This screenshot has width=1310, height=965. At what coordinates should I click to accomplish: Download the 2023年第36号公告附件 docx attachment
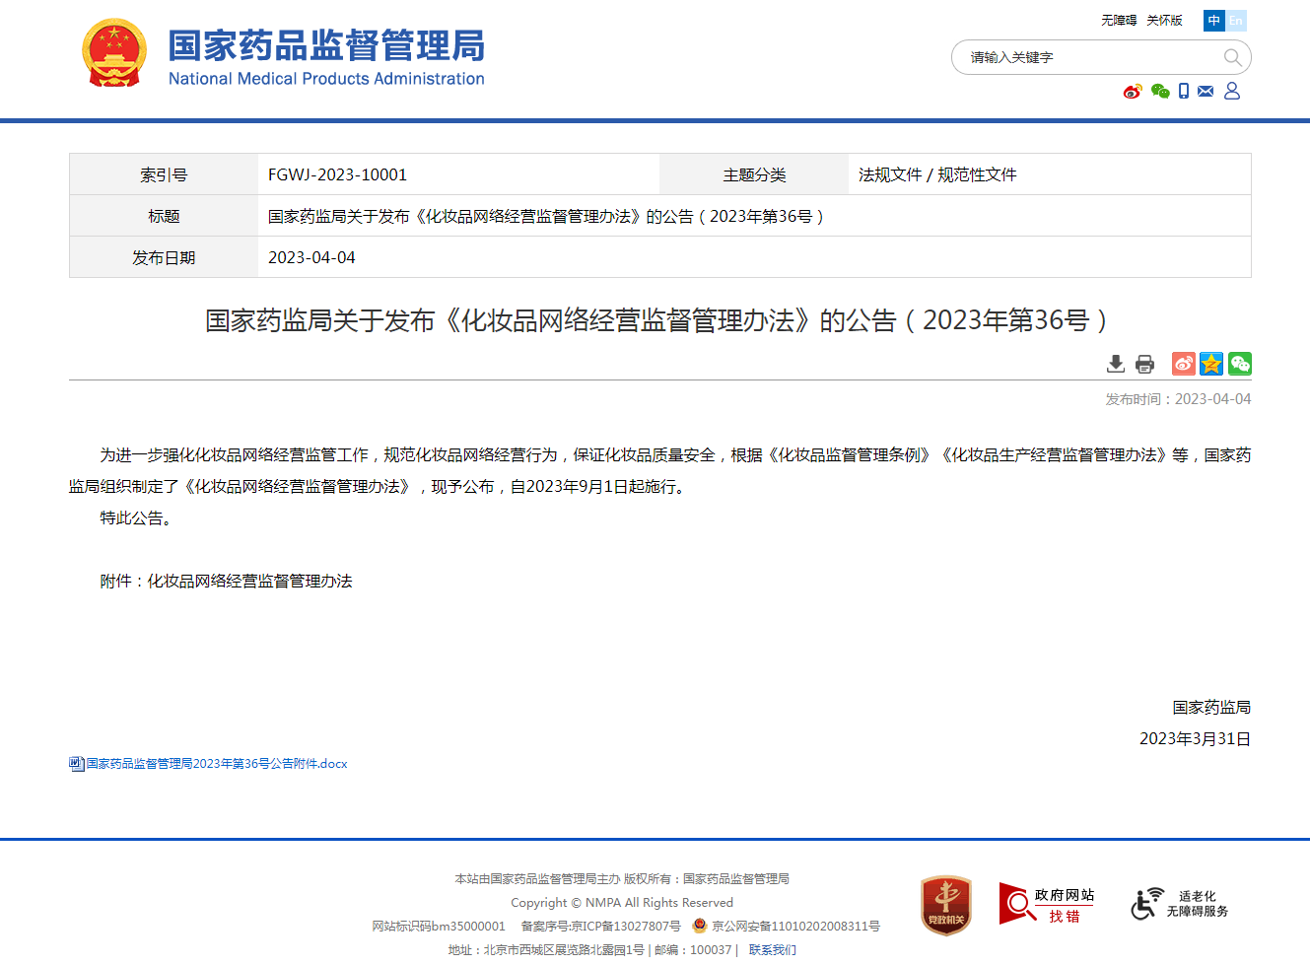(212, 763)
